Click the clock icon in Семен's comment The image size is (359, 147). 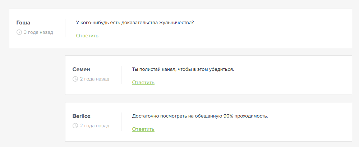pyautogui.click(x=75, y=79)
